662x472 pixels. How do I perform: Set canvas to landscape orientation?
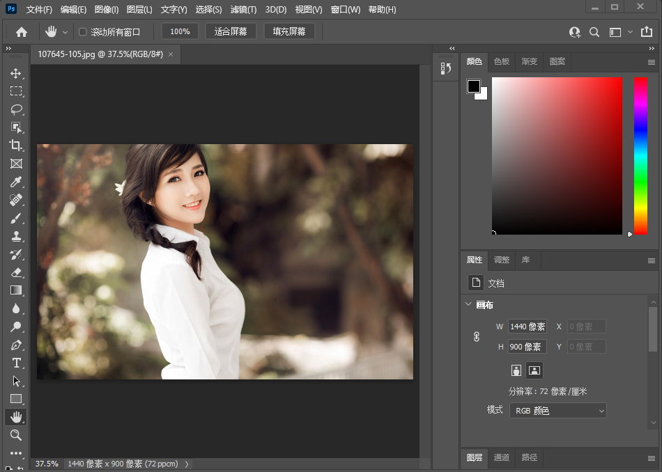click(x=534, y=370)
